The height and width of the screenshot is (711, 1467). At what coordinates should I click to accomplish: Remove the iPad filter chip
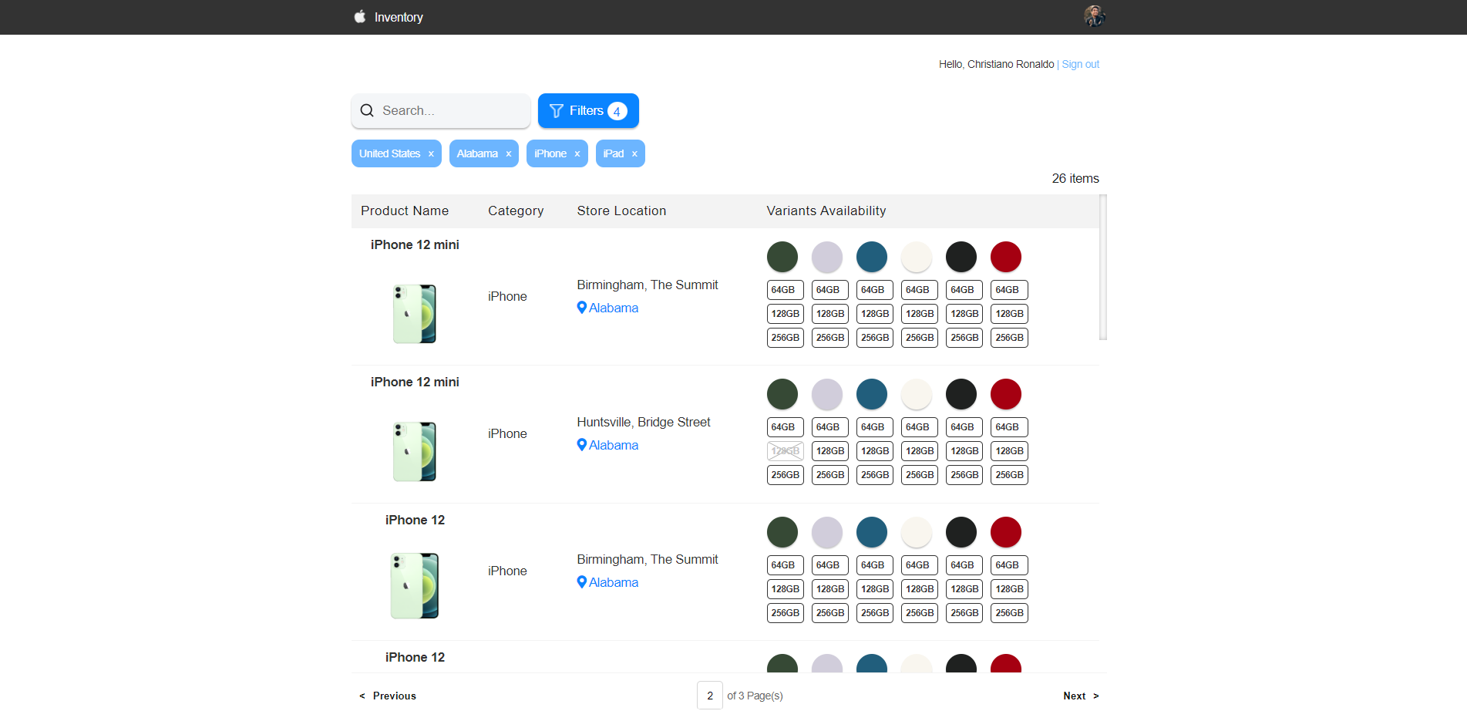(634, 154)
